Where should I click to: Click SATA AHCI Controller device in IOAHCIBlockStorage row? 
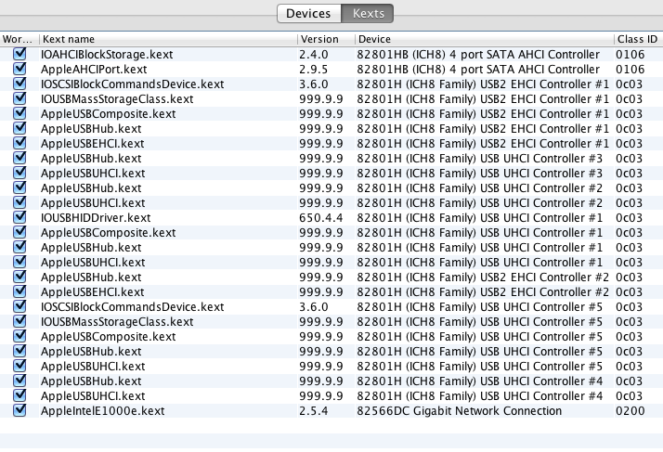click(478, 55)
